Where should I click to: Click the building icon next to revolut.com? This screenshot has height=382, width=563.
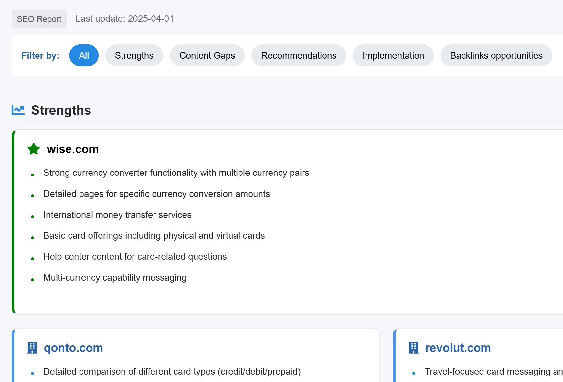click(x=414, y=348)
